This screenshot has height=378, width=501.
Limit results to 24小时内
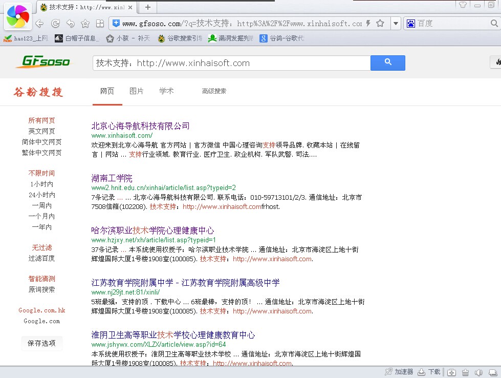[x=41, y=195]
